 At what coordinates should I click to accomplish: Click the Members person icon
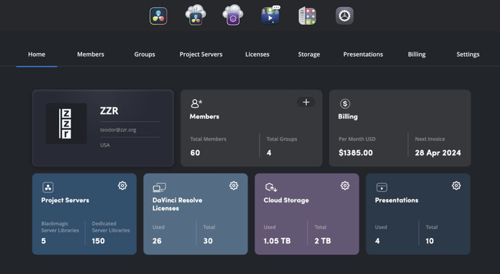197,103
